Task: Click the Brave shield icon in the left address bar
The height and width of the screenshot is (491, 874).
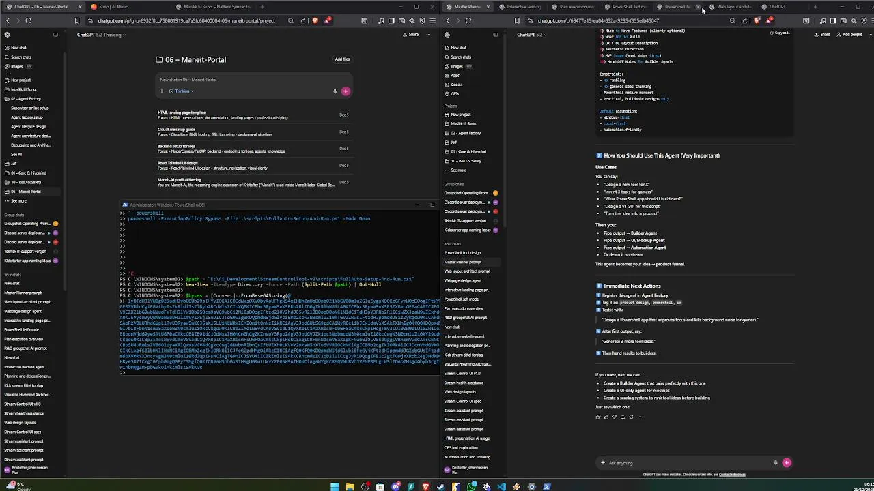Action: tap(315, 20)
